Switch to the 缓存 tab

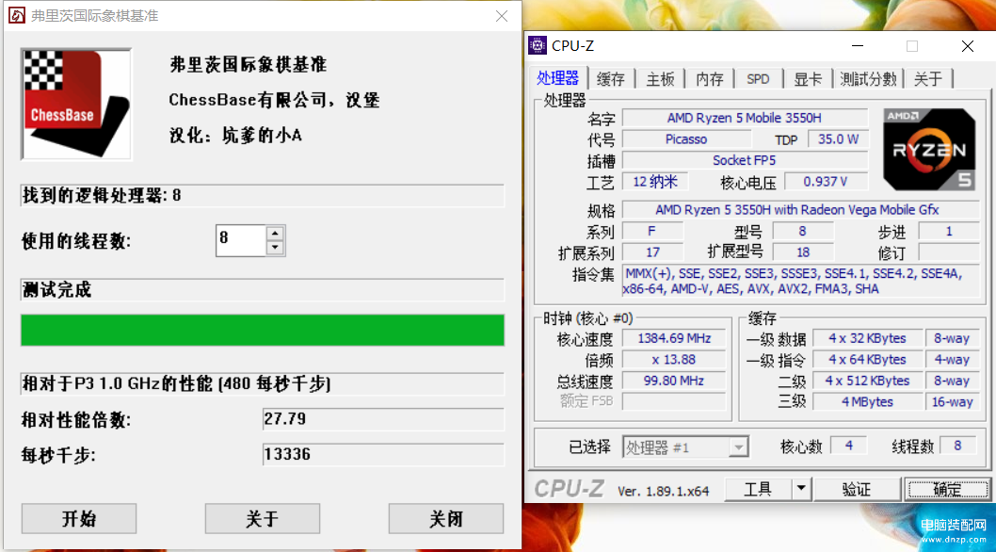point(611,79)
